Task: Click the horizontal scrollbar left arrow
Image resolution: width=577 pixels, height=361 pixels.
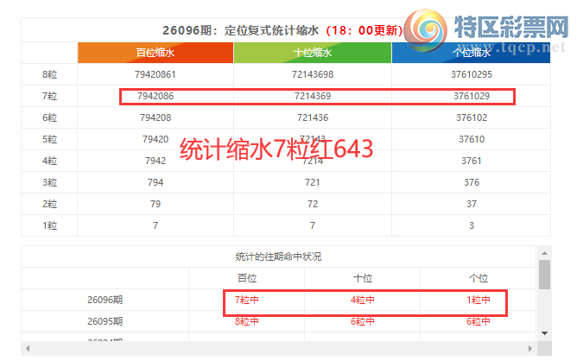Action: click(x=28, y=348)
